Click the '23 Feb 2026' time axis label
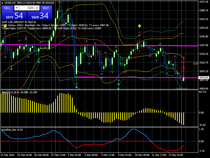The image size is (210, 158). click(7, 155)
